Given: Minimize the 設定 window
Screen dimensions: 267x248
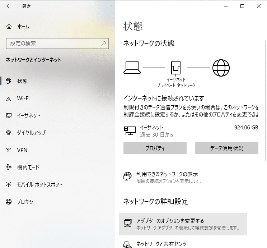Looking at the screenshot, I should click(x=226, y=6).
